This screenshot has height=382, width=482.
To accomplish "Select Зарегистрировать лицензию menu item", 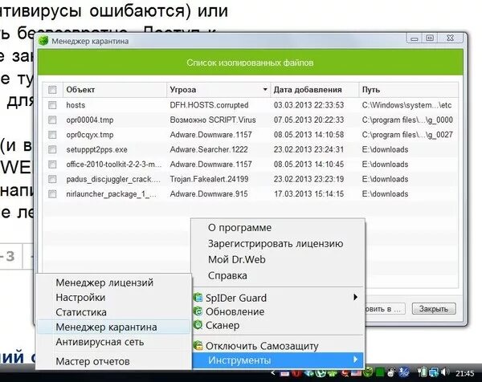I will coord(276,243).
